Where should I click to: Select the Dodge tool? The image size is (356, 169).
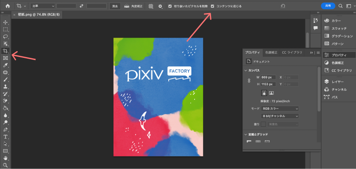click(x=5, y=123)
